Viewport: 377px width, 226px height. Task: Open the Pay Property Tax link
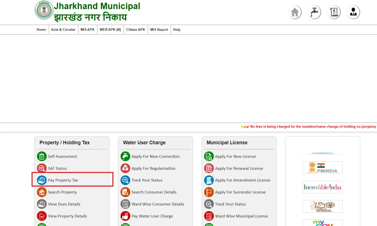pyautogui.click(x=63, y=180)
